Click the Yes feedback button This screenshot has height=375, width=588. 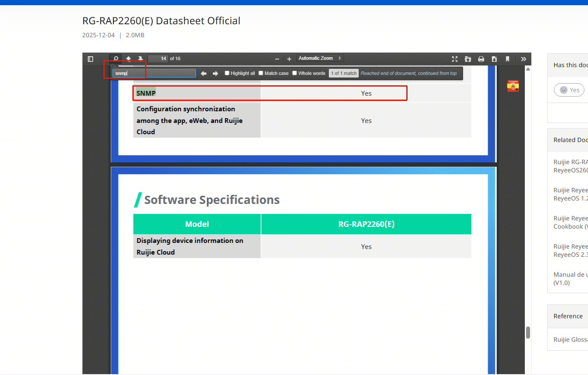click(569, 90)
